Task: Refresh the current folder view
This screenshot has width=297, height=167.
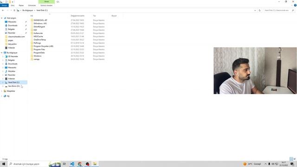Action: (260, 10)
